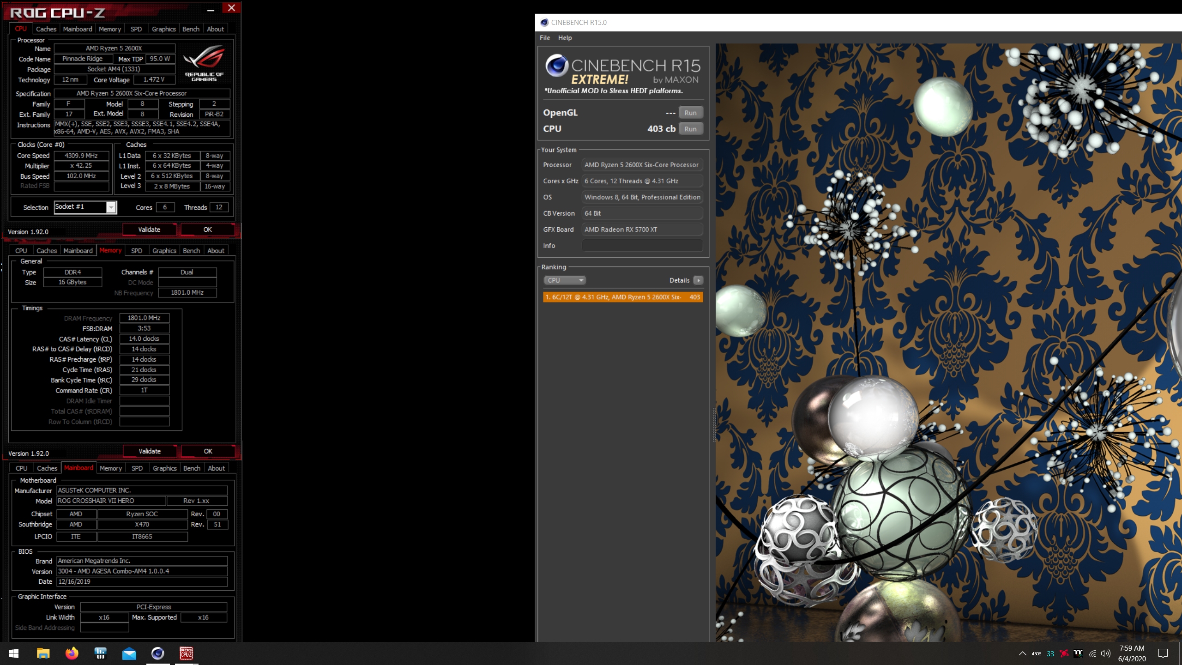Image resolution: width=1182 pixels, height=665 pixels.
Task: Open the CPU ranking dropdown in Cinebench
Action: pos(565,280)
